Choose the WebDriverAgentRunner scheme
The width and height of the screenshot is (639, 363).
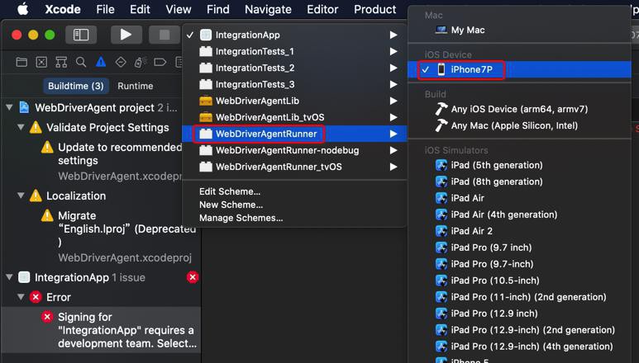294,134
